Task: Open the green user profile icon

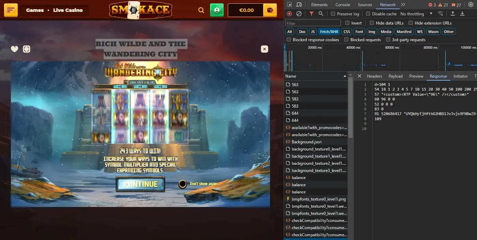Action: [217, 10]
